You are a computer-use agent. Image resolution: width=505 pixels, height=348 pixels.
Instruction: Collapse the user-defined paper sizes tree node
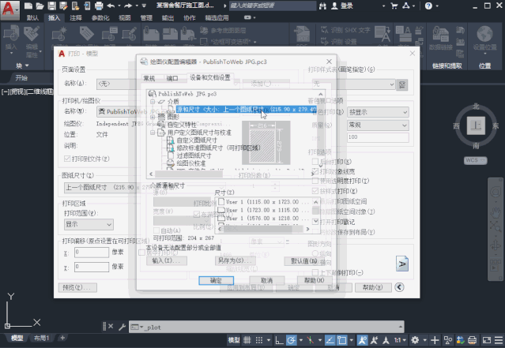pyautogui.click(x=153, y=133)
